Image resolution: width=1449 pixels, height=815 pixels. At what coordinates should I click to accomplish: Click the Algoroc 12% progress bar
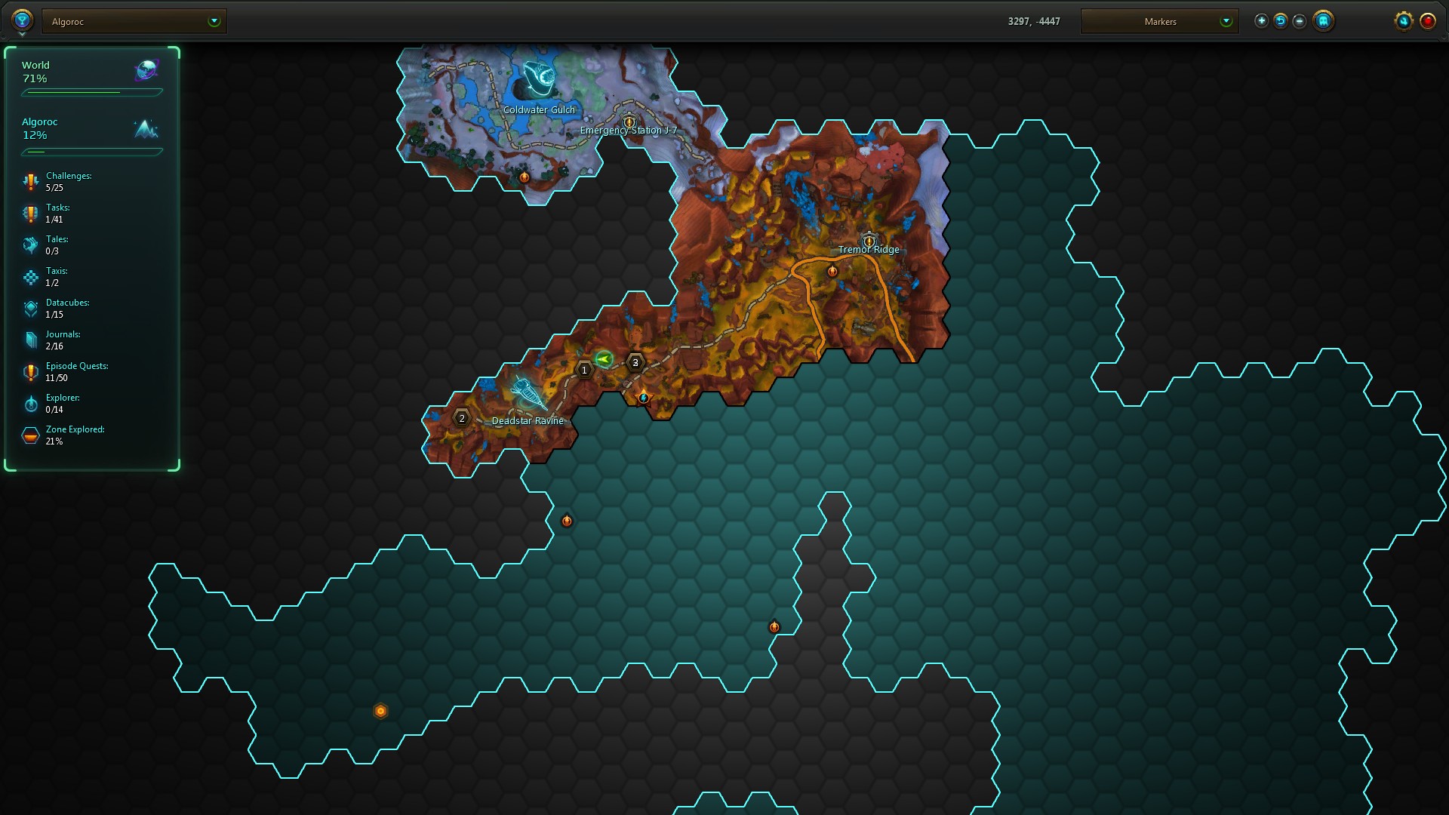92,152
